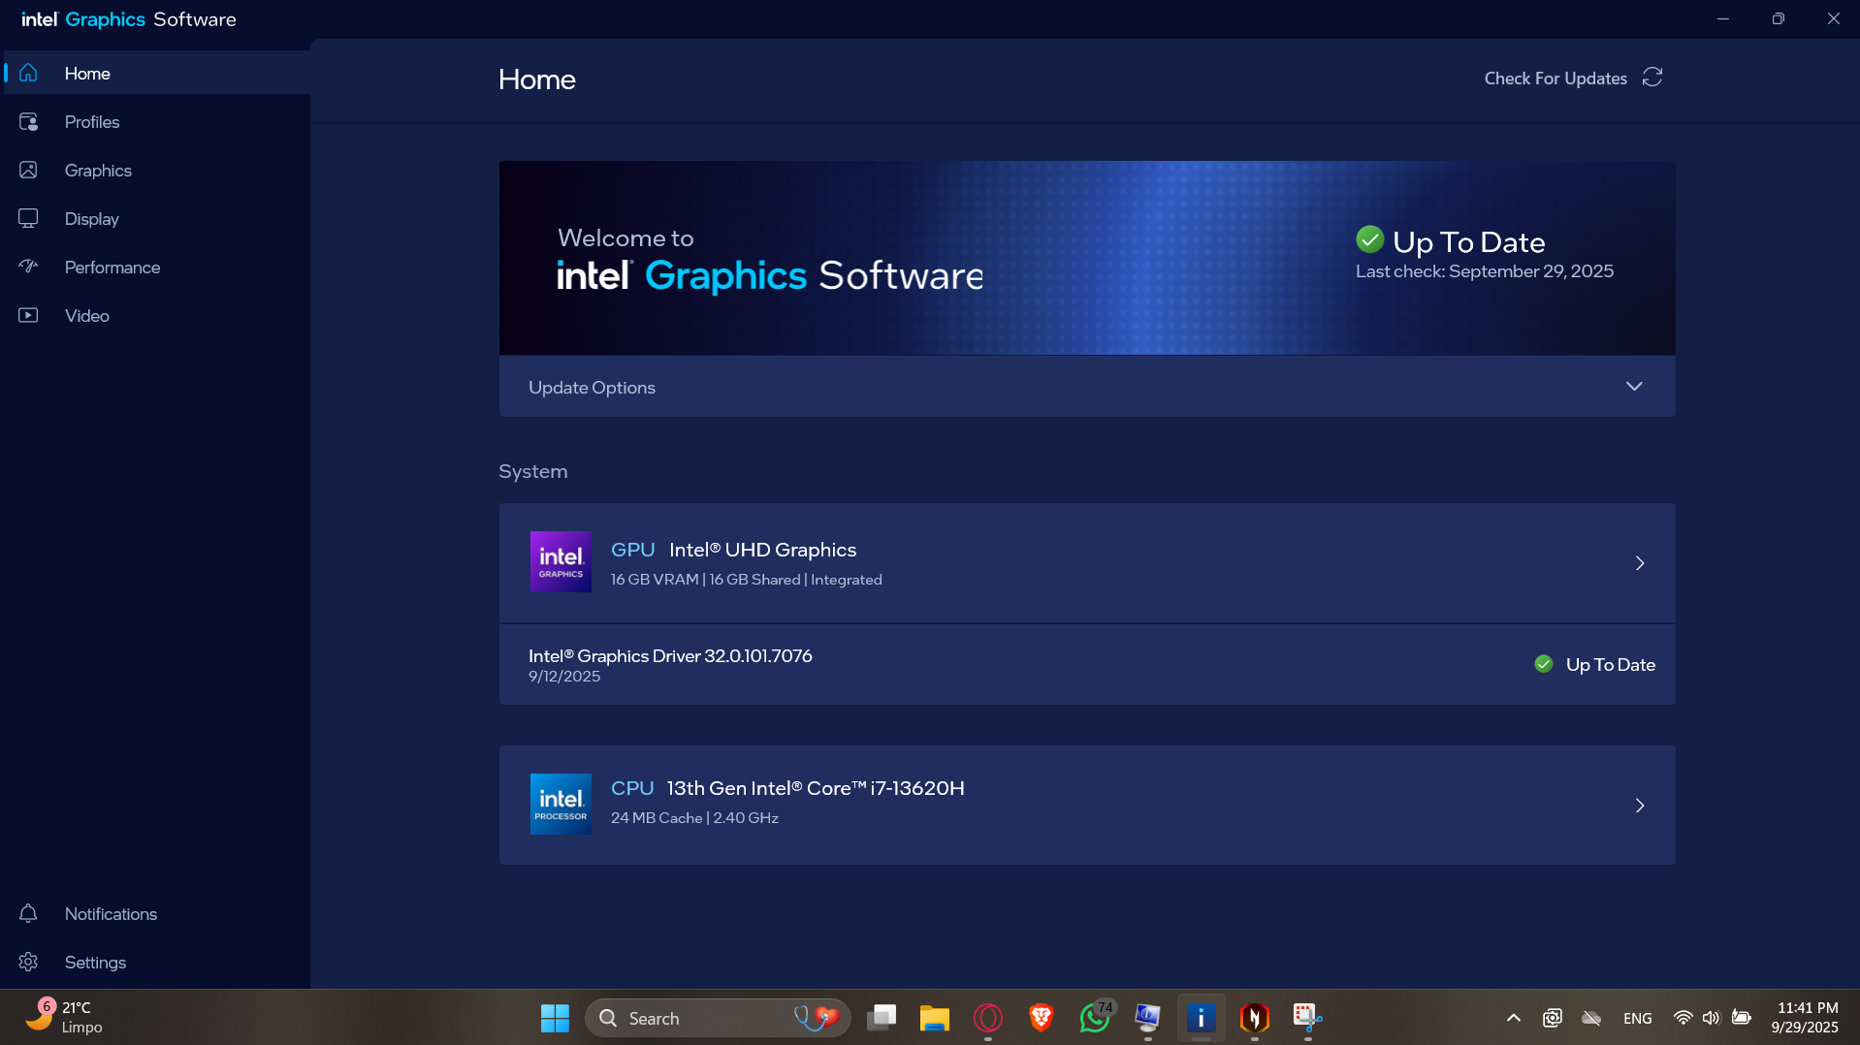This screenshot has width=1860, height=1045.
Task: Click the taskbar Search box
Action: (718, 1018)
